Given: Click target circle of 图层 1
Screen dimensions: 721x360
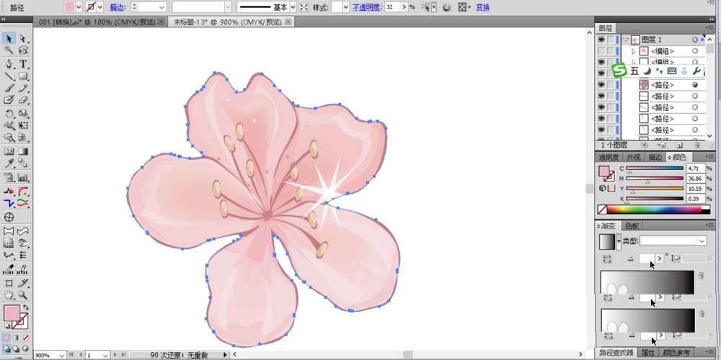Looking at the screenshot, I should 695,40.
